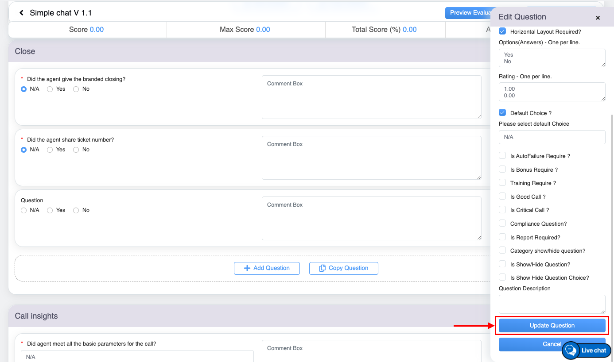The image size is (614, 362).
Task: Click the Options(Answers) text box
Action: pos(552,58)
